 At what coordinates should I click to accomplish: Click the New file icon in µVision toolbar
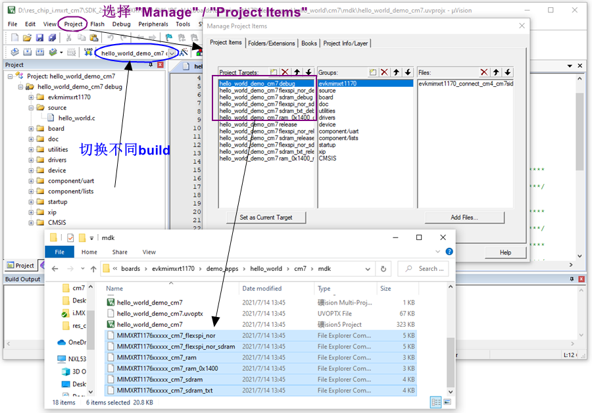point(14,37)
